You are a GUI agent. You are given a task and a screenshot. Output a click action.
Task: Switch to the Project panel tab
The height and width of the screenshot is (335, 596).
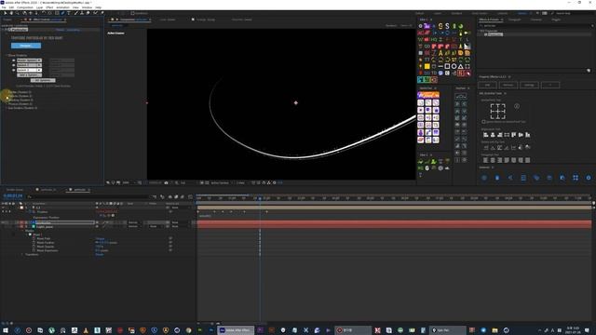pyautogui.click(x=7, y=20)
